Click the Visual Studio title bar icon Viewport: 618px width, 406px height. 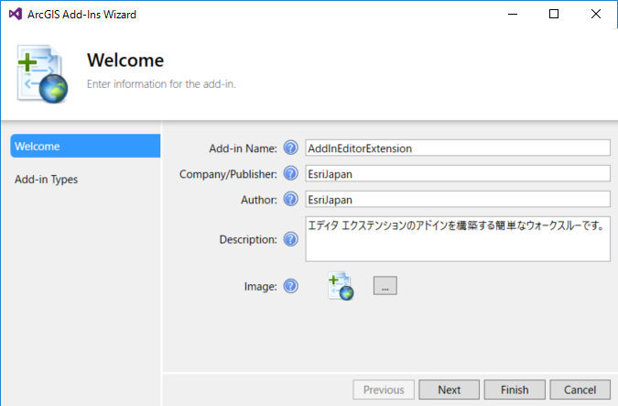(x=16, y=14)
